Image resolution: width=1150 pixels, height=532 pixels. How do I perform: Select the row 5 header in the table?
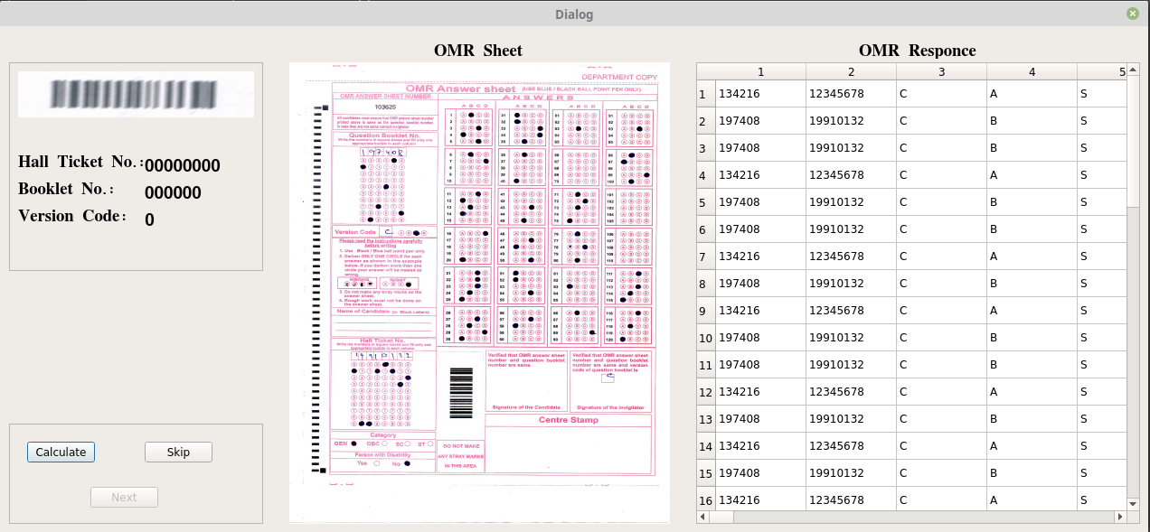[x=706, y=202]
